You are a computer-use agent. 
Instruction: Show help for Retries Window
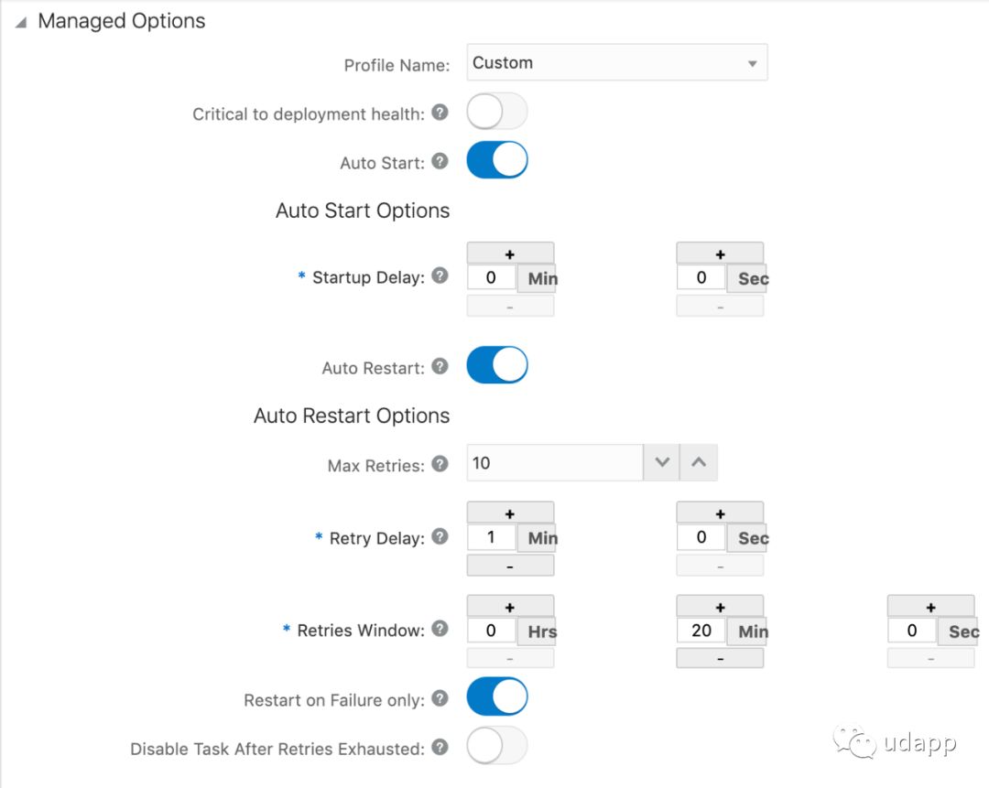point(440,629)
